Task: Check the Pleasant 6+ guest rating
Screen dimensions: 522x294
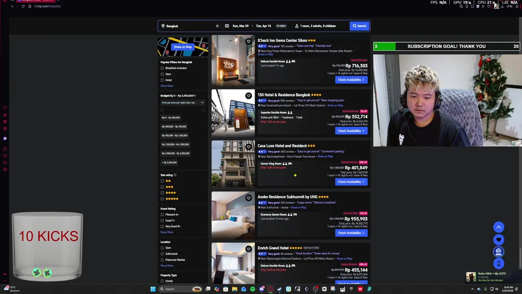Action: [162, 214]
